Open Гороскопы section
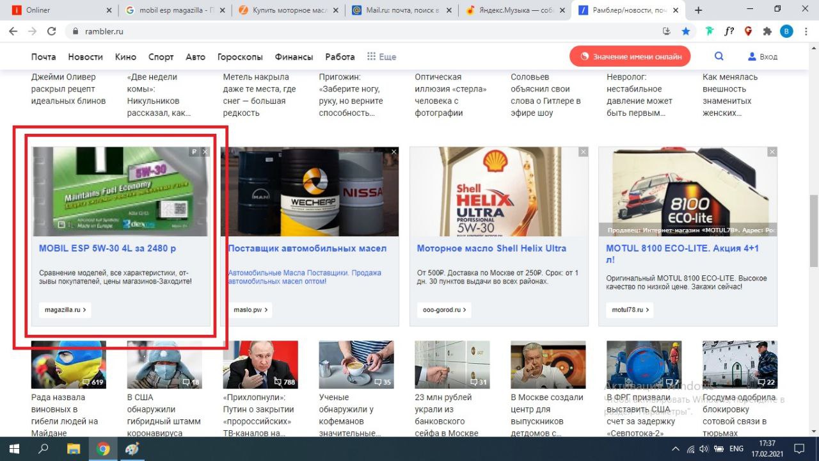 (x=240, y=56)
